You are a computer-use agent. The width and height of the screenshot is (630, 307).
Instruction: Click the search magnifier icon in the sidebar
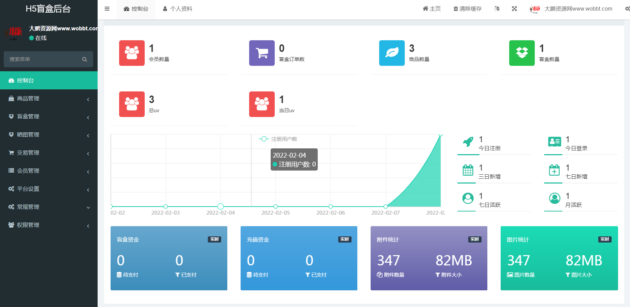coord(85,59)
